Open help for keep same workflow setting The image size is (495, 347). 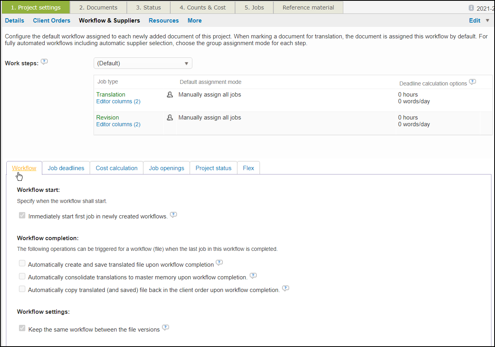pyautogui.click(x=166, y=327)
